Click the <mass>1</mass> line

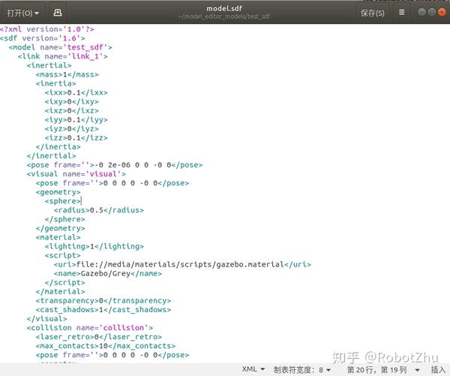[67, 74]
